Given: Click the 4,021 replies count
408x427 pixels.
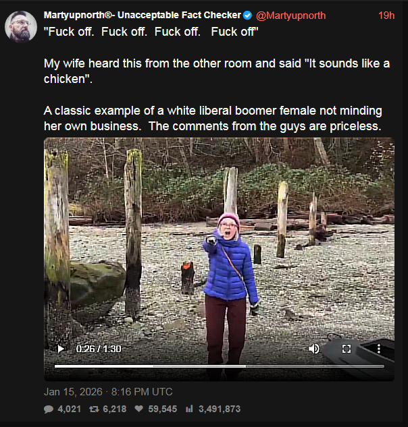Looking at the screenshot, I should click(70, 409).
